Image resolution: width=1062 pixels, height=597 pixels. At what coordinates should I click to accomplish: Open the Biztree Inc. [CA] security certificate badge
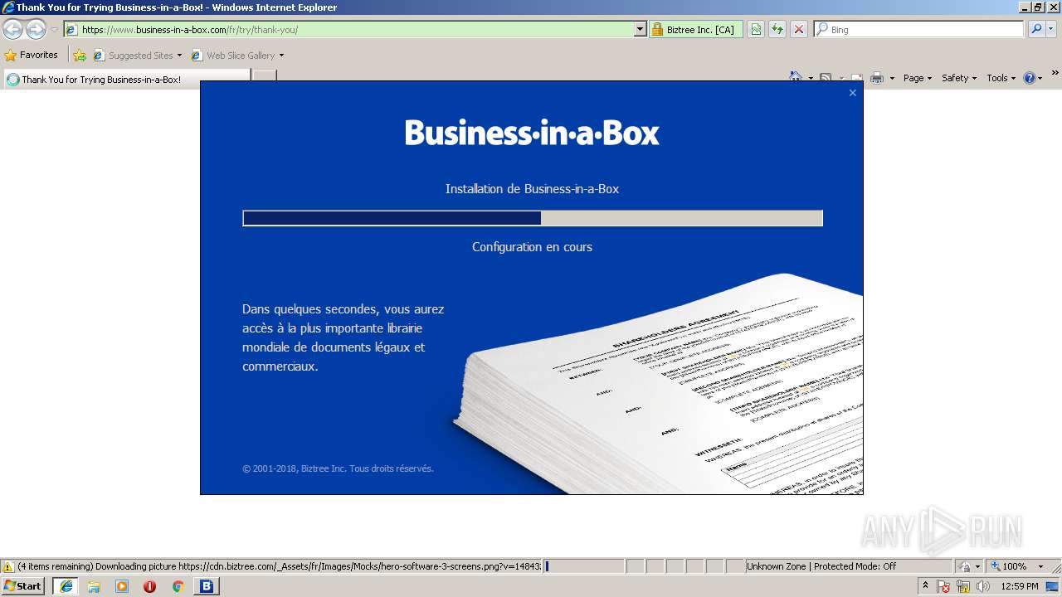(696, 30)
